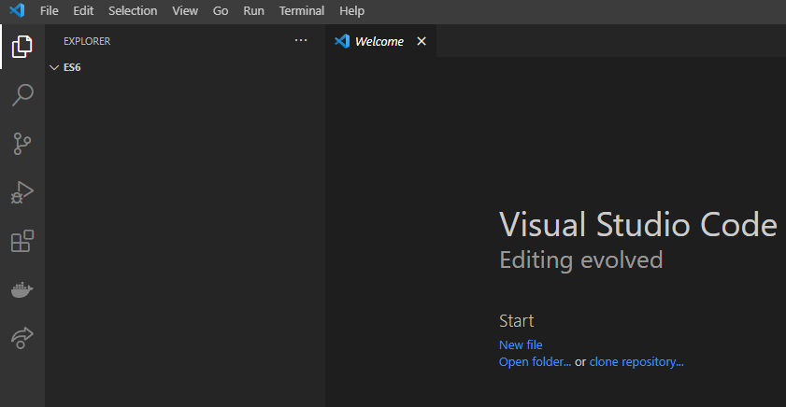Open the Terminal menu
Viewport: 786px width, 407px height.
point(302,10)
